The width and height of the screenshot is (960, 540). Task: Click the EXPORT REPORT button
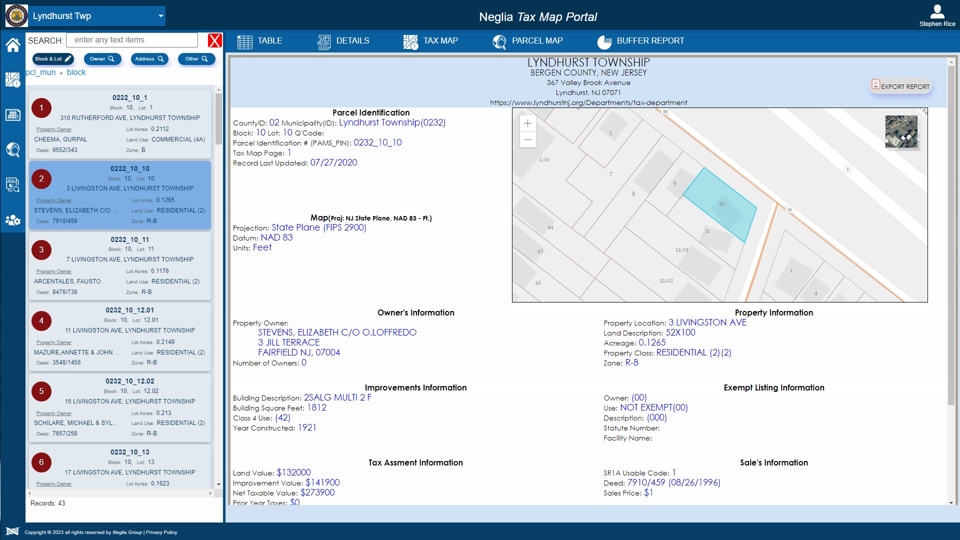coord(900,86)
